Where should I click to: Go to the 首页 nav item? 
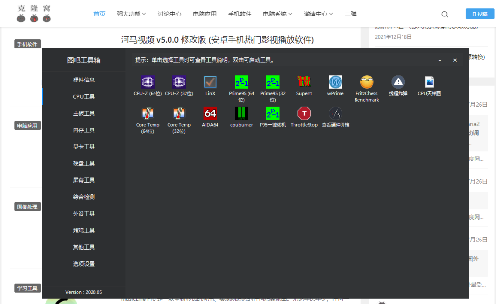99,14
